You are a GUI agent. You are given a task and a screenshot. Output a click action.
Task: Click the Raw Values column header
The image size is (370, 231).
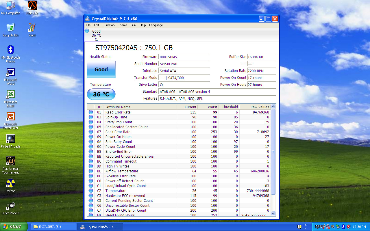click(x=255, y=107)
